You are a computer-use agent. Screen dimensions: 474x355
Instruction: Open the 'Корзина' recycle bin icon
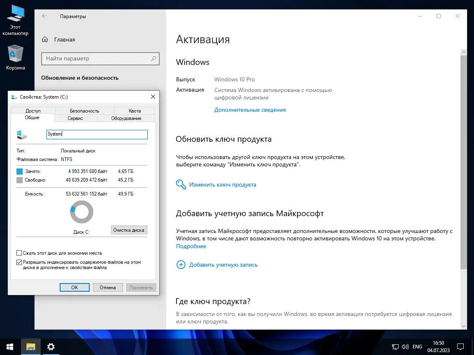point(15,58)
